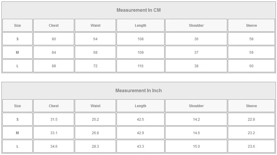Image resolution: width=277 pixels, height=155 pixels.
Task: Click the length value 43.3 cell
Action: [140, 146]
